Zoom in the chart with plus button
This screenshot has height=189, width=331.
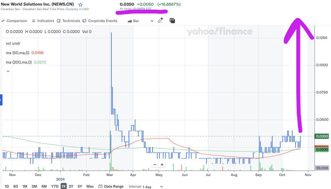coord(162,165)
